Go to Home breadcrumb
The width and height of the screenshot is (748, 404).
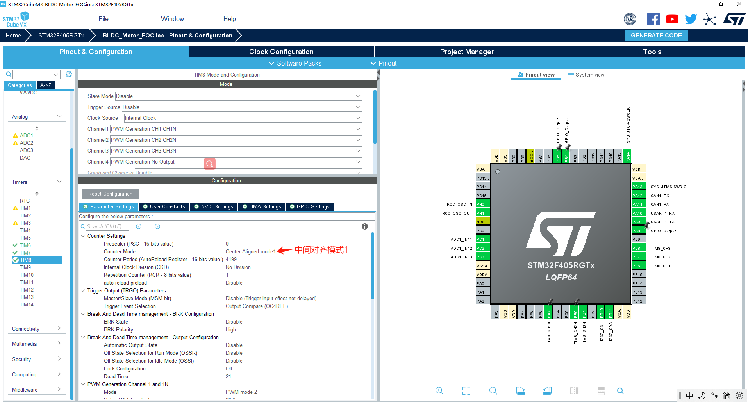click(13, 36)
